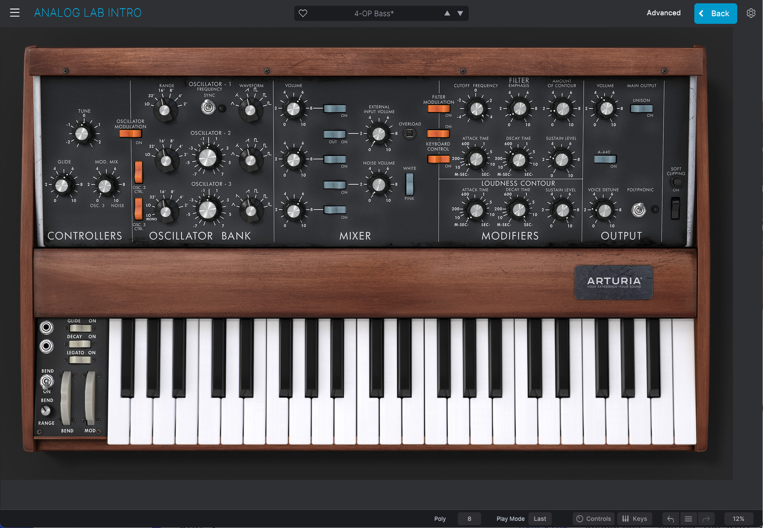
Task: Click the Noise Volume knob
Action: [379, 184]
